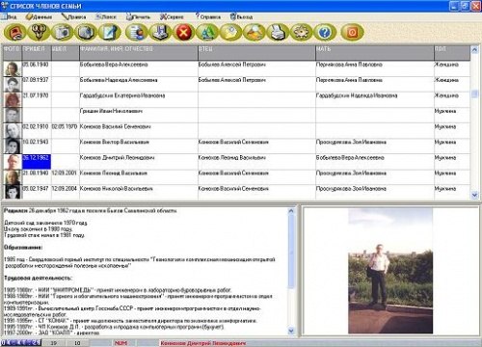Open the Вид menu
Viewport: 482px width, 347px height.
point(9,16)
